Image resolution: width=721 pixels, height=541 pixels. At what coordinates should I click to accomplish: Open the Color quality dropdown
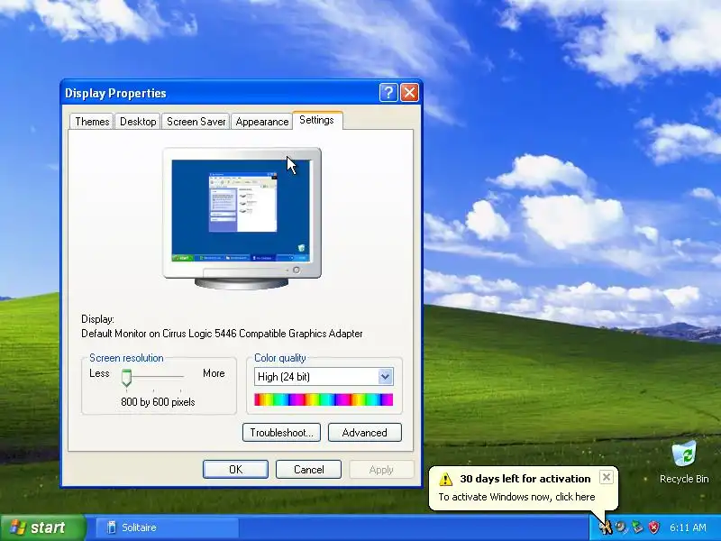324,377
